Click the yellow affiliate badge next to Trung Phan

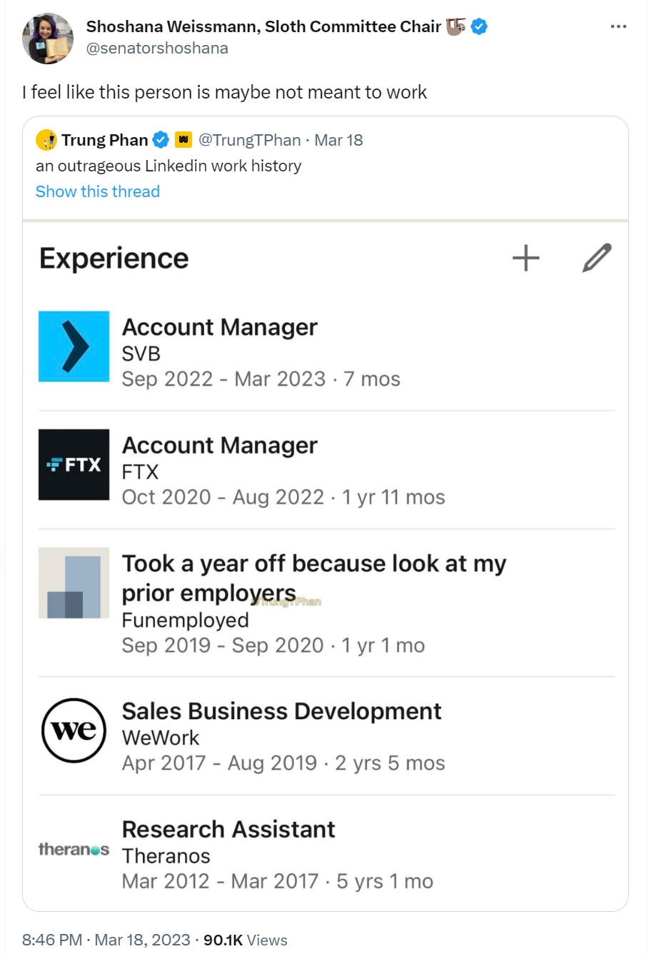pos(183,140)
